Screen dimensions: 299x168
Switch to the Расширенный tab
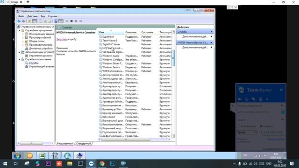tap(65, 143)
